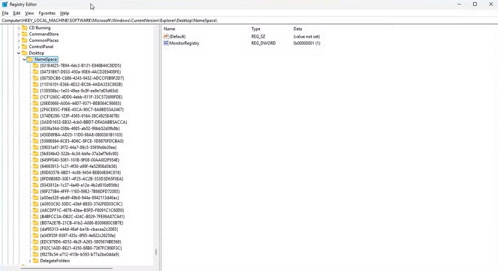
Task: Select the {daf95313-e44d-46af key
Action: (x=79, y=229)
